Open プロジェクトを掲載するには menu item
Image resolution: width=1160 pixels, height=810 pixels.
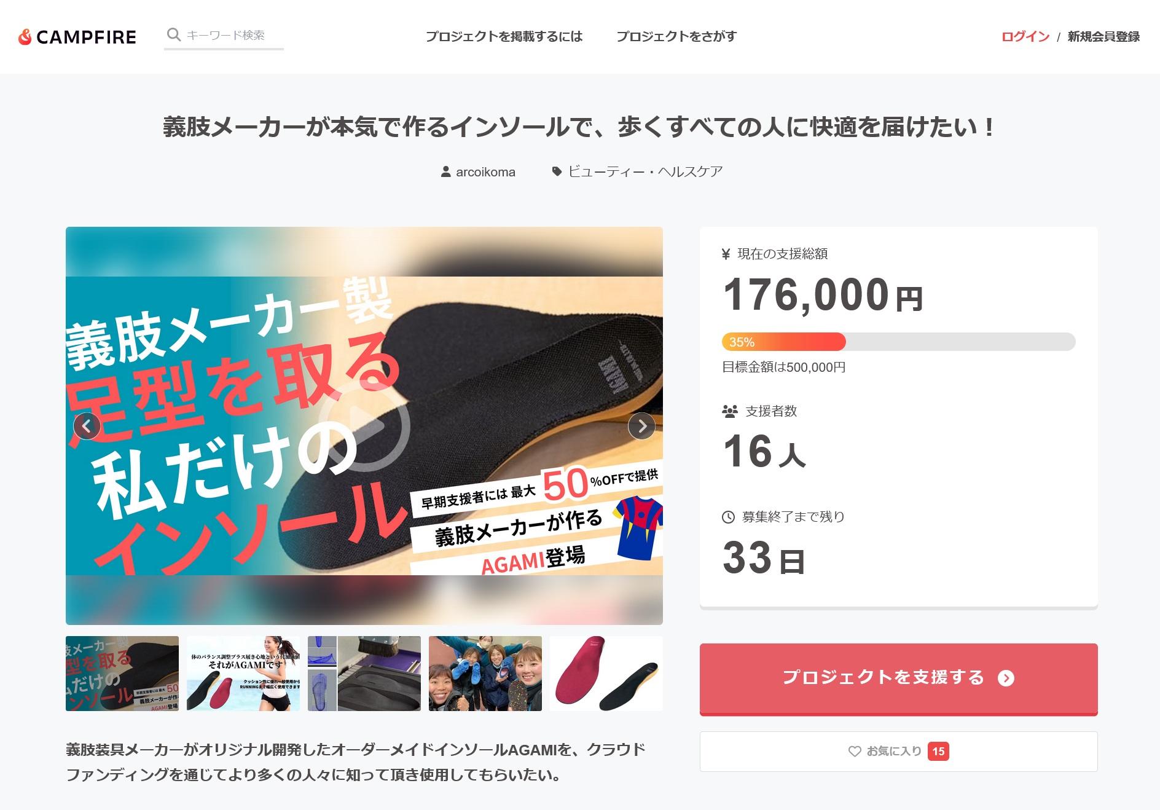pyautogui.click(x=504, y=36)
